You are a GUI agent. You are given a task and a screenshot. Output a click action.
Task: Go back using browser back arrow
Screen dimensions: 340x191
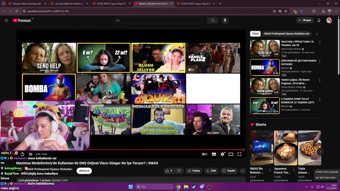tap(4, 11)
